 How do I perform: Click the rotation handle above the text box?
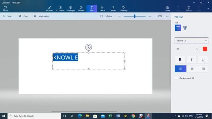pos(88,47)
